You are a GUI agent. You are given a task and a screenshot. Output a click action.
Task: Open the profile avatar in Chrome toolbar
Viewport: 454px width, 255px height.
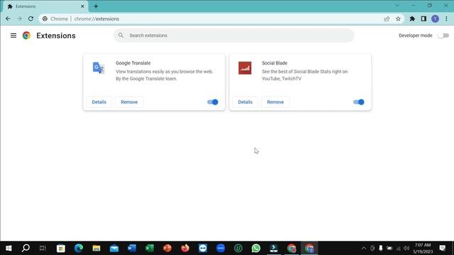435,19
